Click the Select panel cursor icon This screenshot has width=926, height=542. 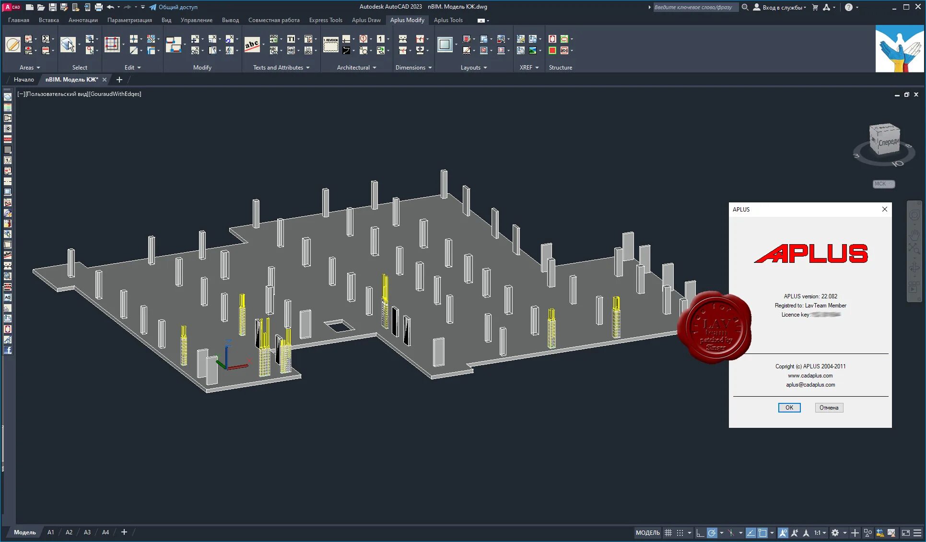click(x=68, y=45)
